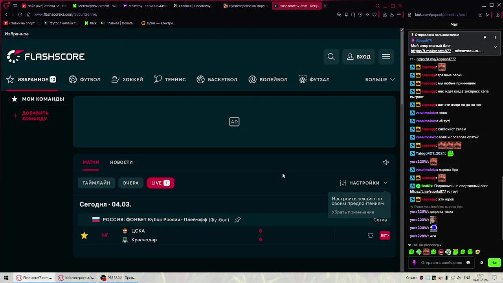Open the Ставки на спорт bookmark

pyautogui.click(x=22, y=23)
